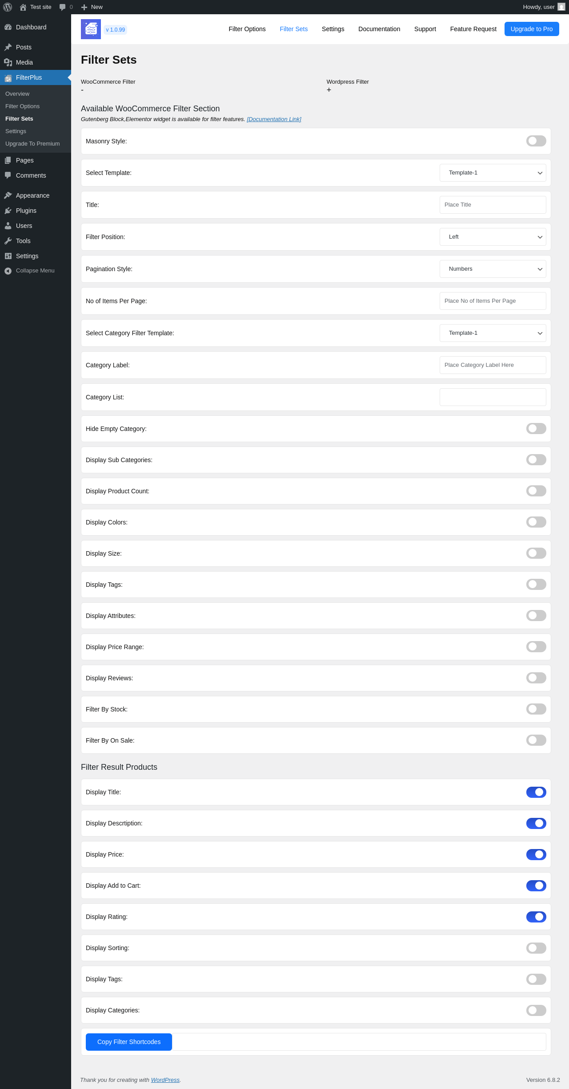Click the Collapse Menu arrow icon
The width and height of the screenshot is (569, 1089).
[x=8, y=271]
